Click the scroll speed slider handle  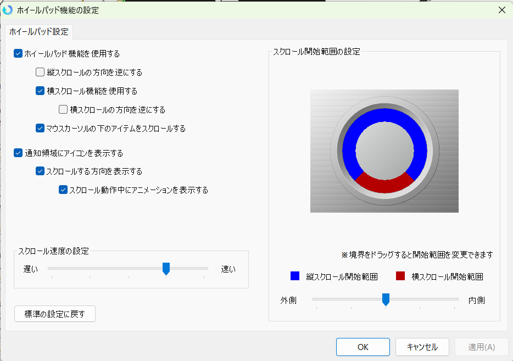click(166, 268)
